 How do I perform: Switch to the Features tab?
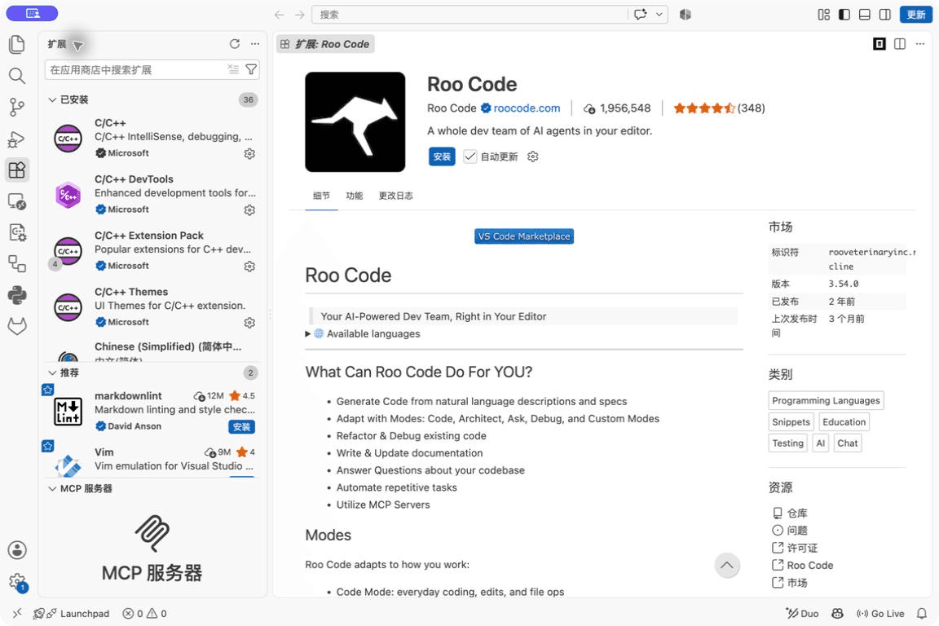(355, 196)
